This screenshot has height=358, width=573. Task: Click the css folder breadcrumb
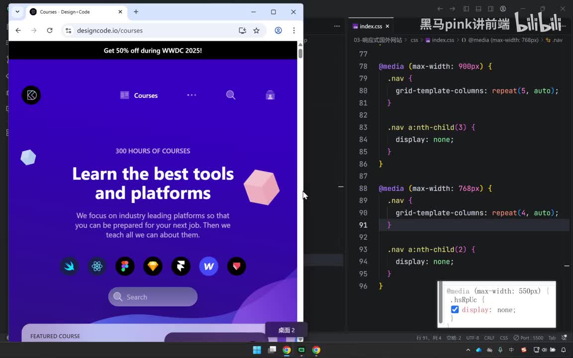[x=414, y=40]
